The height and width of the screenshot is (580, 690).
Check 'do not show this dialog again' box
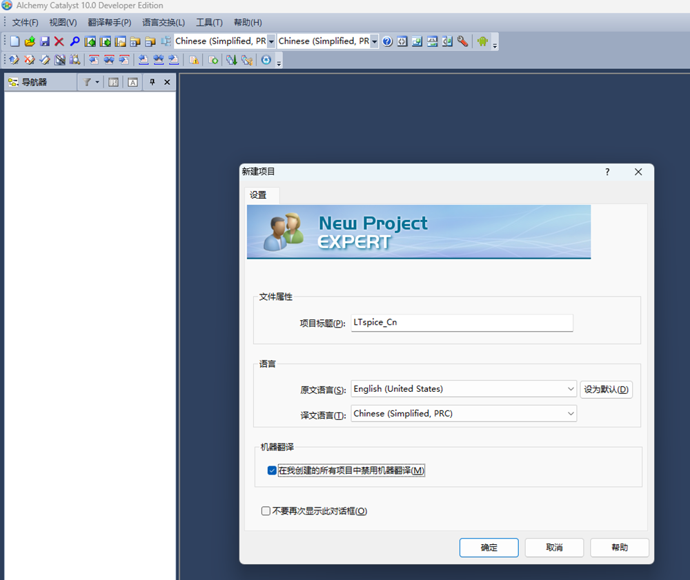(x=266, y=511)
